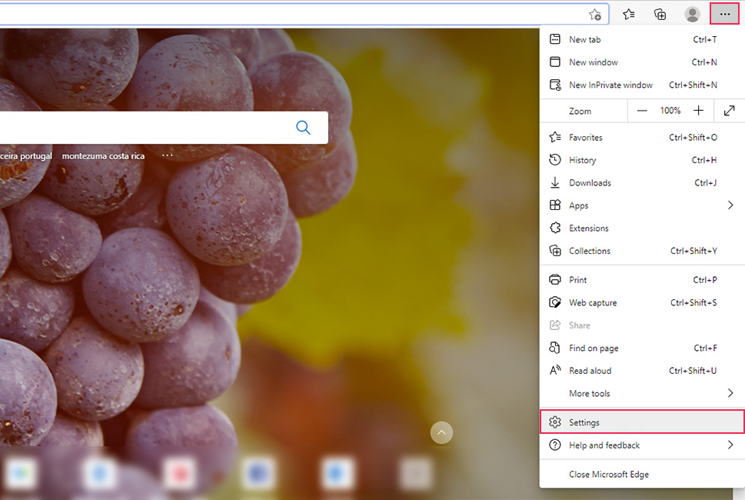Open the Collections toolbar icon

660,14
